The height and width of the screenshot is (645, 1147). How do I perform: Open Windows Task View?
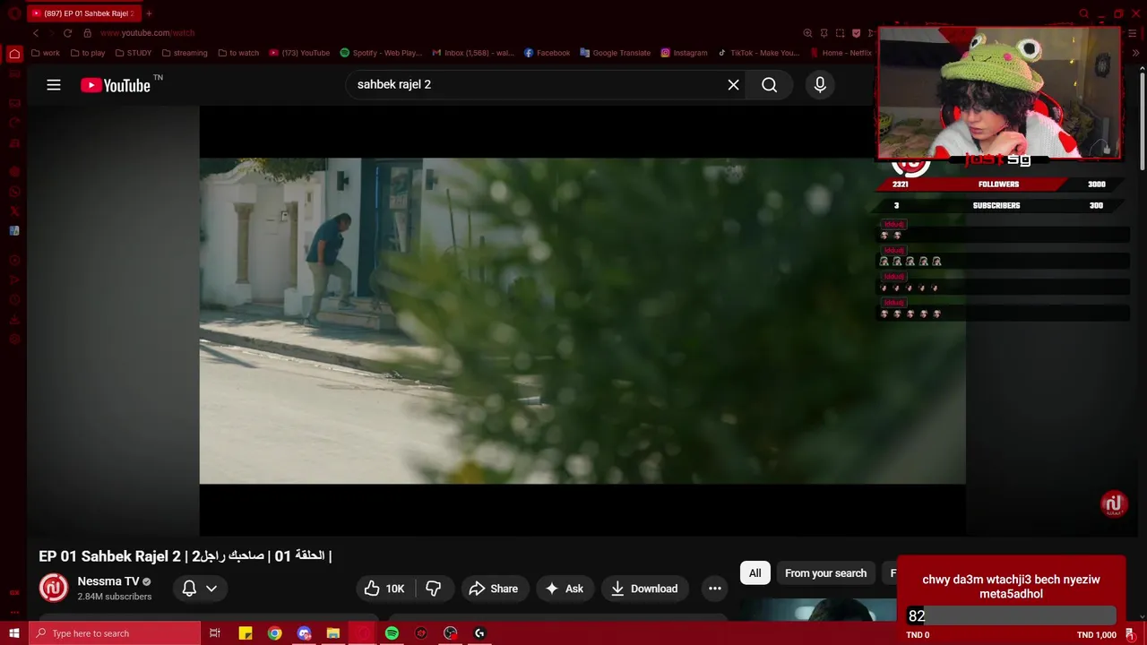point(215,633)
